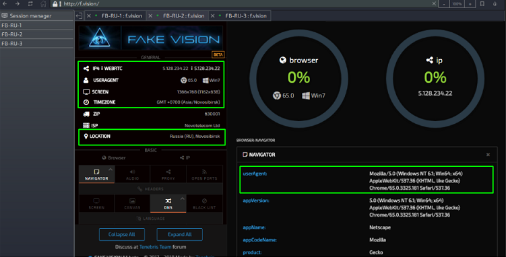Click the Novotelecom Ltd ISP value
506x257 pixels.
[202, 126]
